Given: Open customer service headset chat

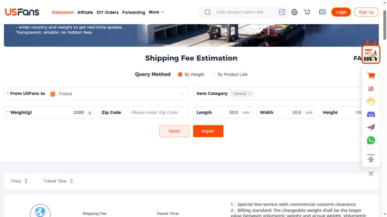Looking at the screenshot, I should pyautogui.click(x=371, y=101).
